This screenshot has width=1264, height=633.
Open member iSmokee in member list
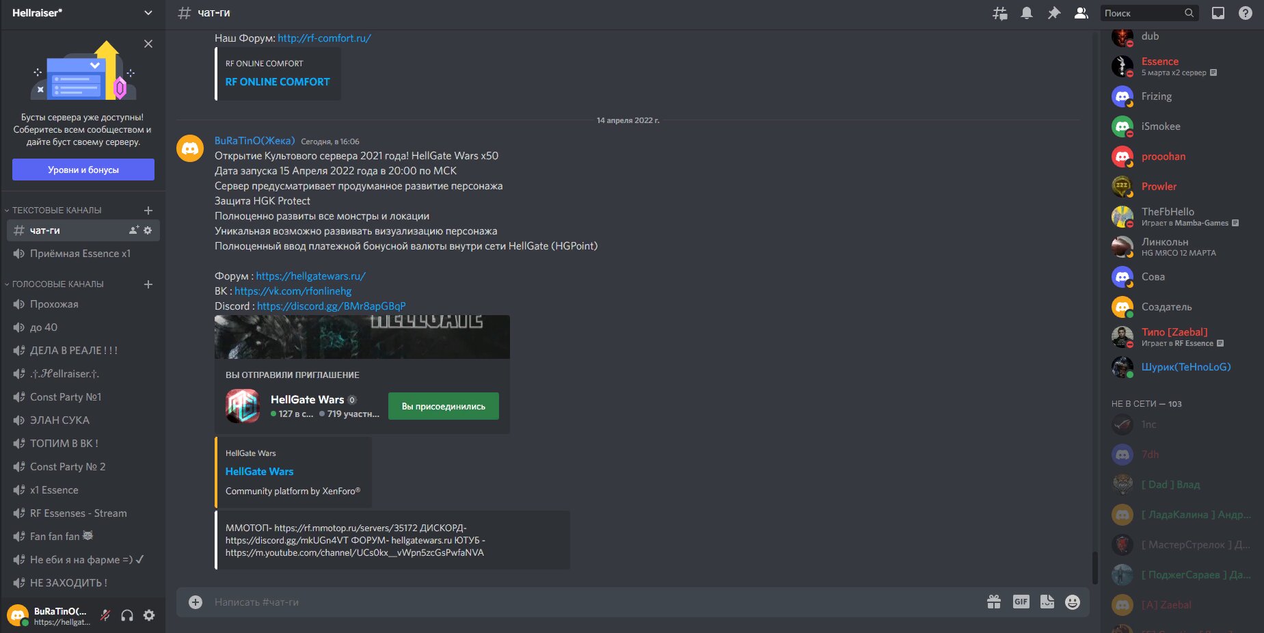1183,126
